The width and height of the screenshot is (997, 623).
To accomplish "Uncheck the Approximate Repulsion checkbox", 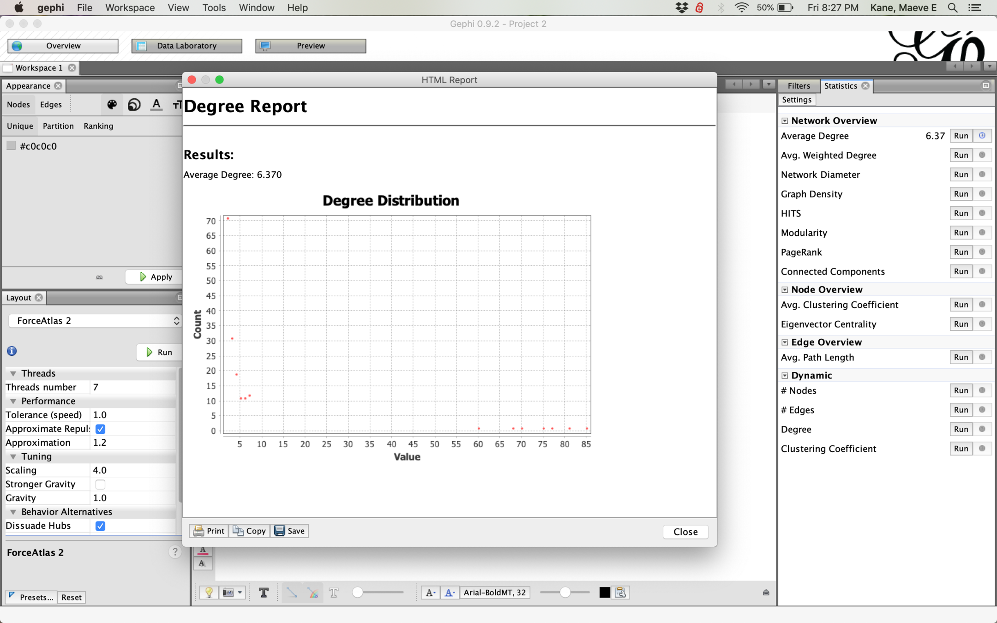I will tap(100, 429).
